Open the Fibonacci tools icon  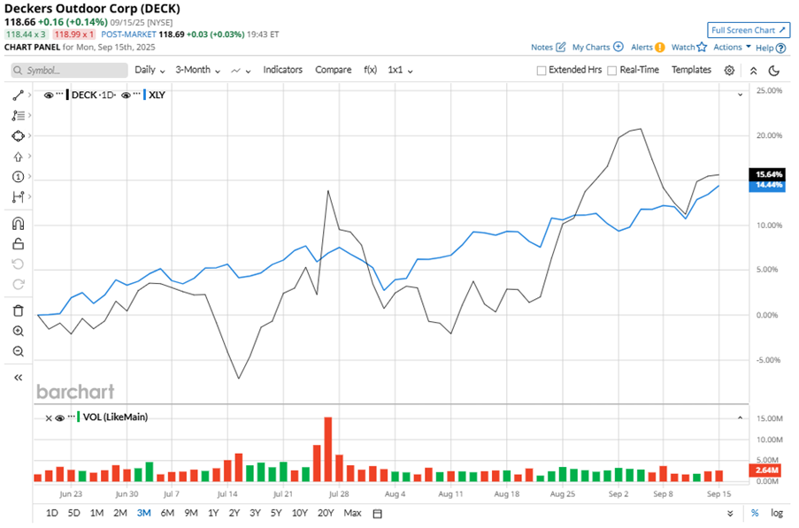coord(18,116)
